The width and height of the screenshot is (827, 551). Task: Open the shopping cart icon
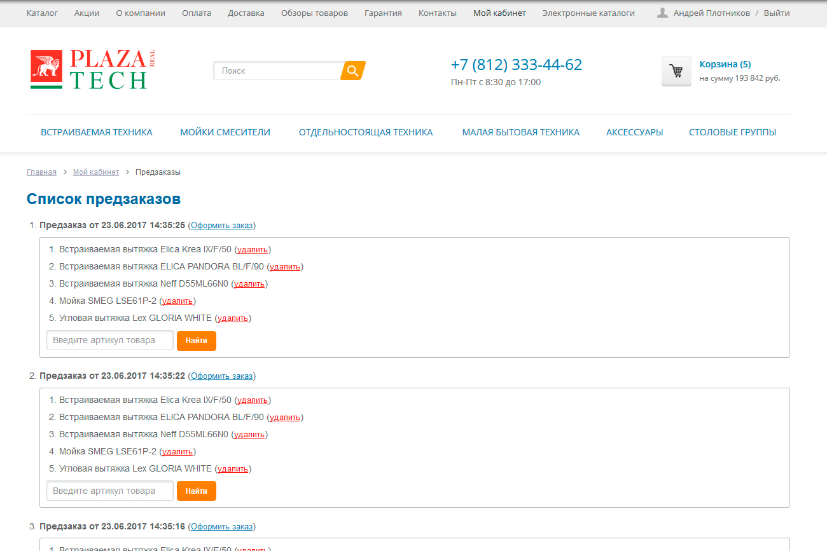point(676,71)
